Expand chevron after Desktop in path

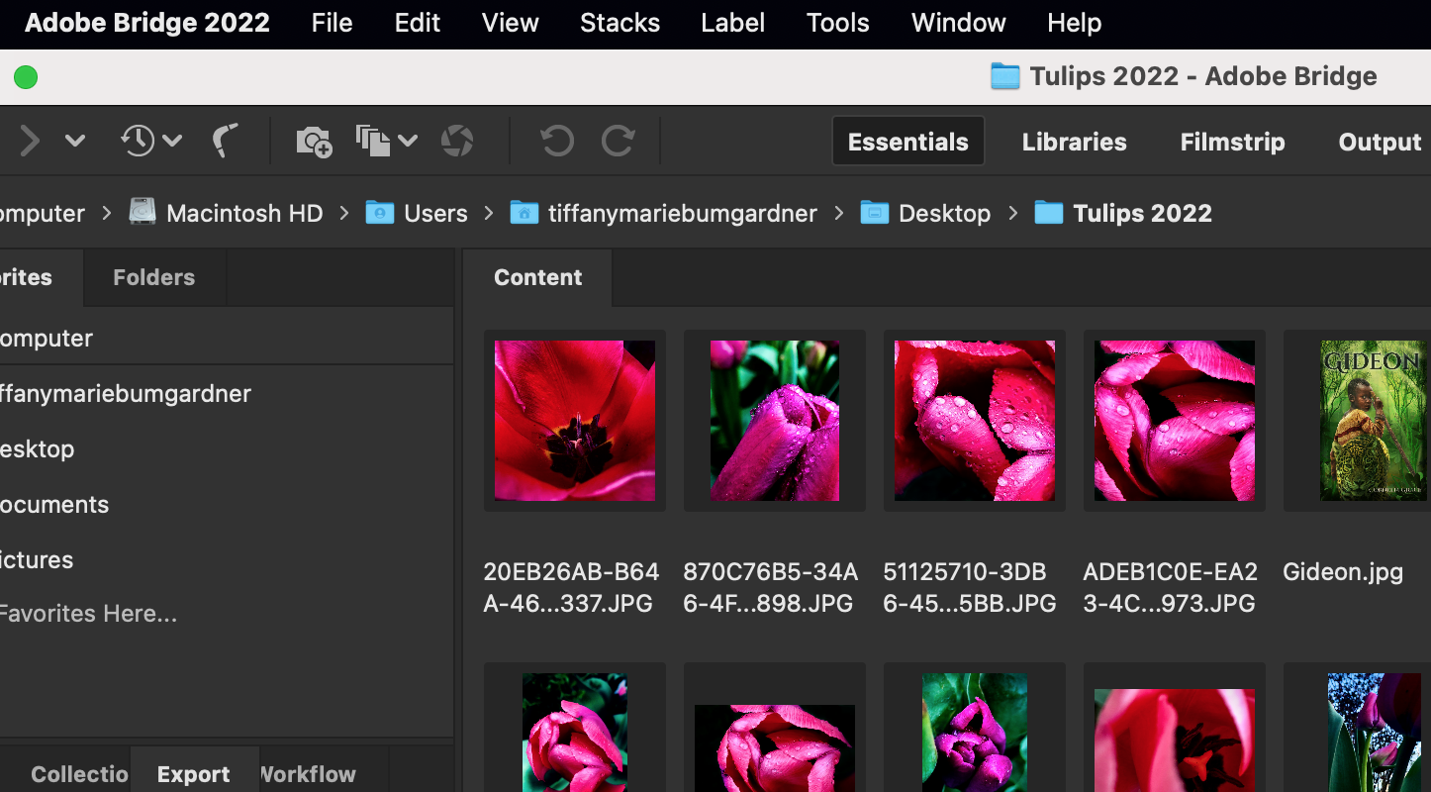[1012, 213]
